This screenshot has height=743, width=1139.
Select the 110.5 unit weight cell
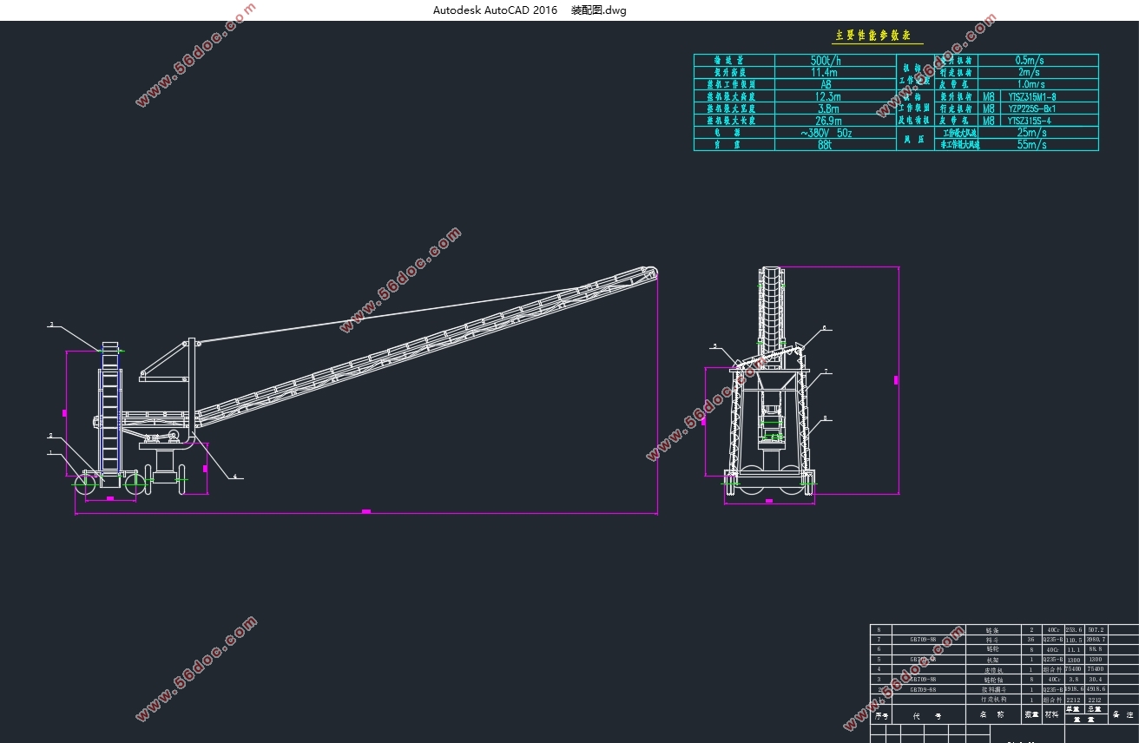pos(1074,640)
